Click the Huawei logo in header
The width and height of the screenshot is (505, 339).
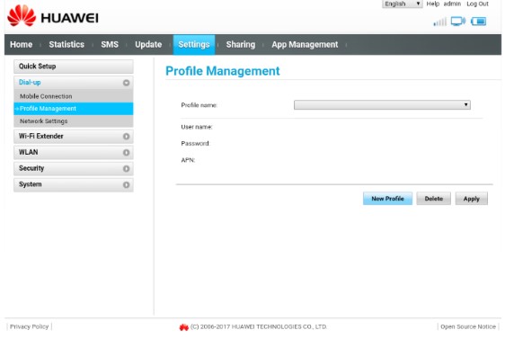coord(53,16)
